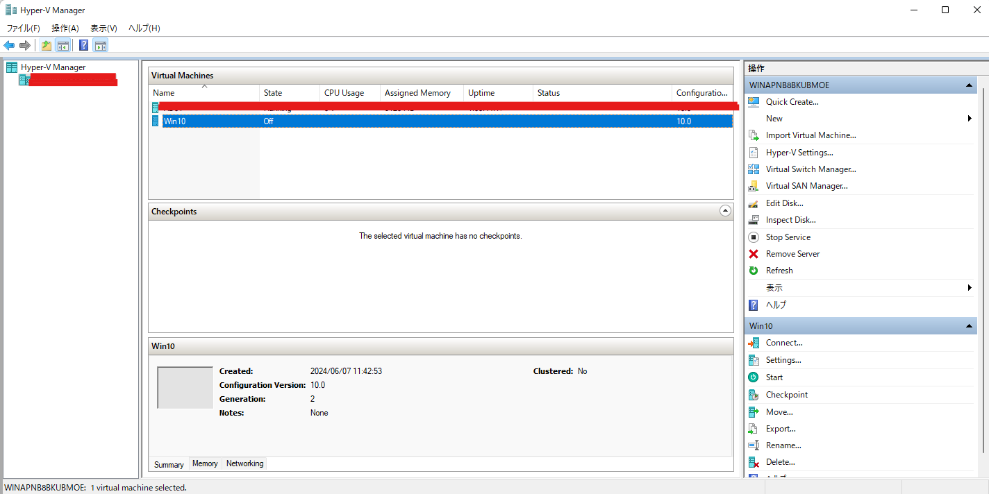Screen dimensions: 989x494
Task: Click the green Refresh icon
Action: click(754, 271)
